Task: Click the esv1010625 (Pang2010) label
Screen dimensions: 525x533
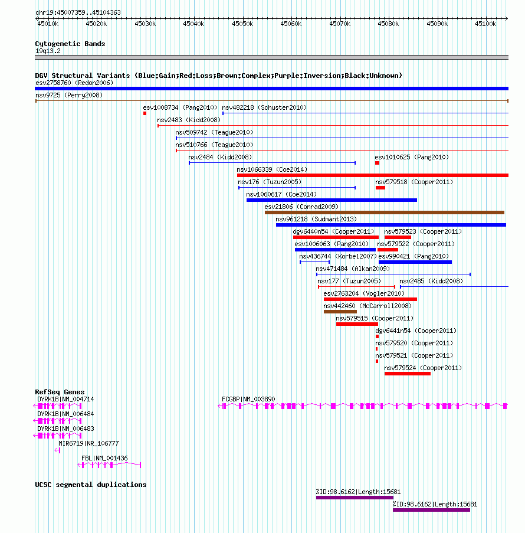Action: [x=412, y=158]
